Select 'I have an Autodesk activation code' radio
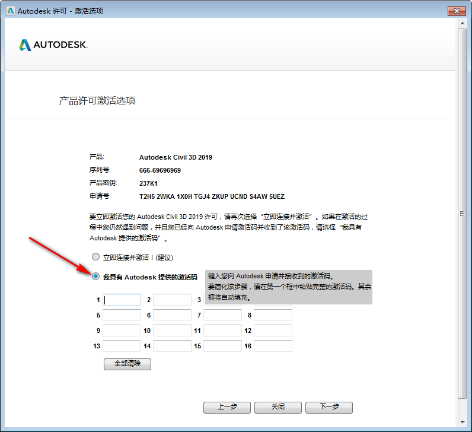Image resolution: width=472 pixels, height=432 pixels. coord(95,277)
